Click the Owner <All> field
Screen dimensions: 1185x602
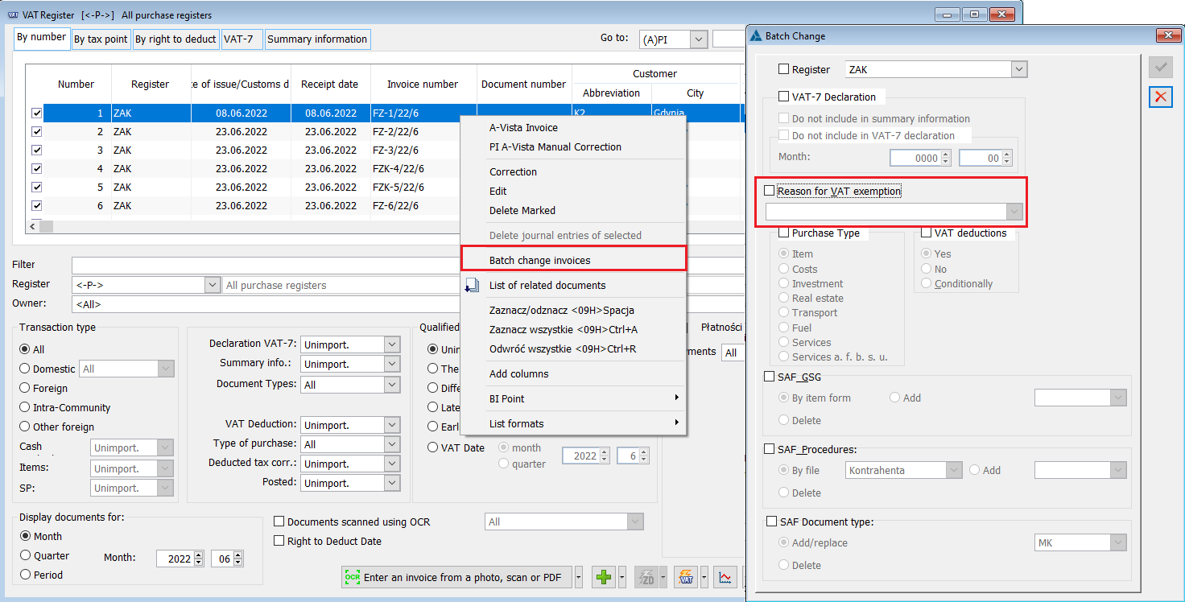tap(408, 304)
